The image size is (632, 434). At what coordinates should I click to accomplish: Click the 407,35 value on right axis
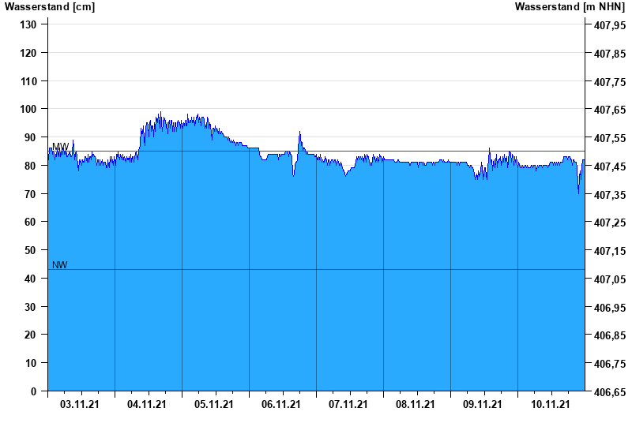click(x=610, y=195)
